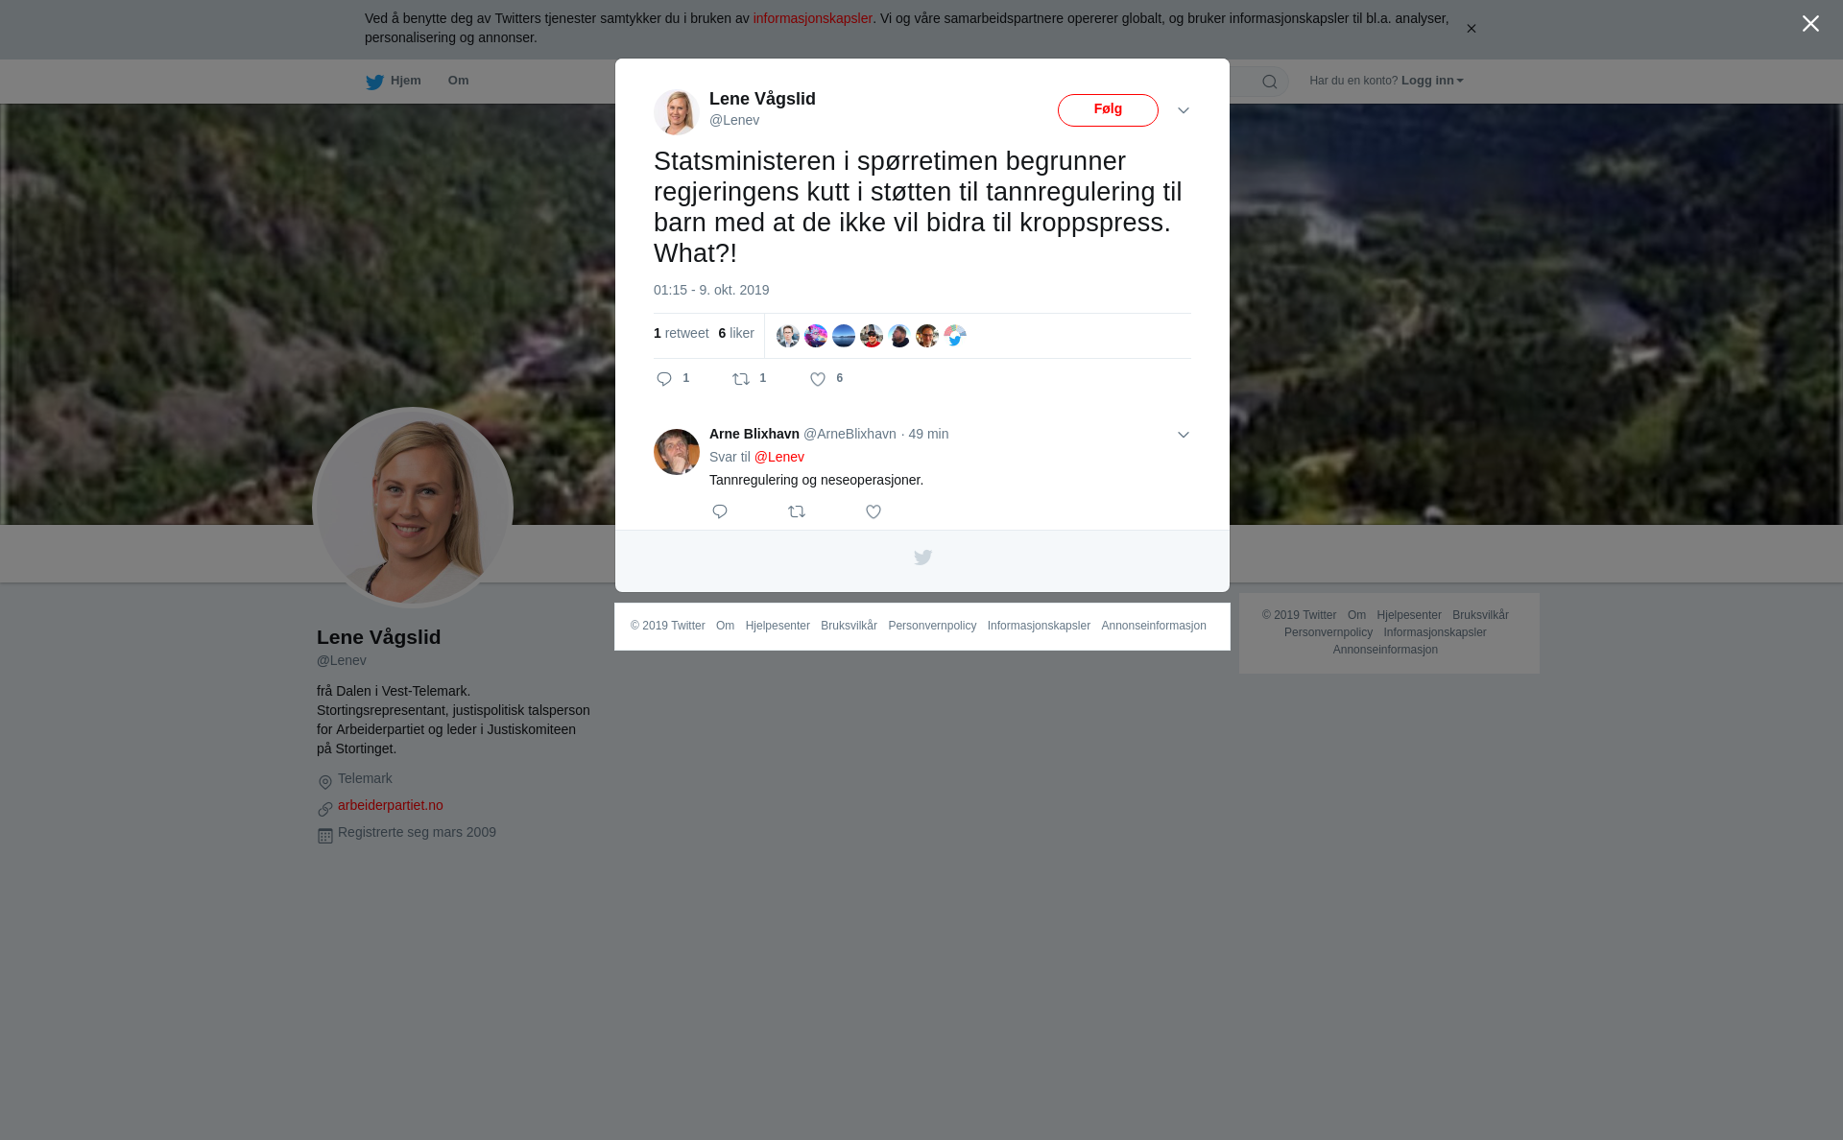Dismiss the cookie notice banner
Image resolution: width=1843 pixels, height=1140 pixels.
(1471, 29)
